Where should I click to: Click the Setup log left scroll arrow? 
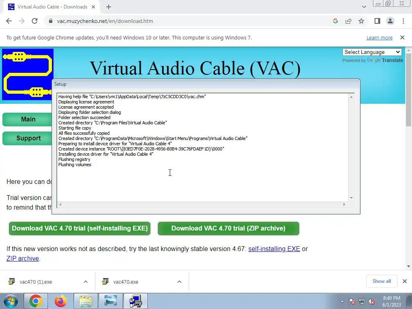coord(60,204)
